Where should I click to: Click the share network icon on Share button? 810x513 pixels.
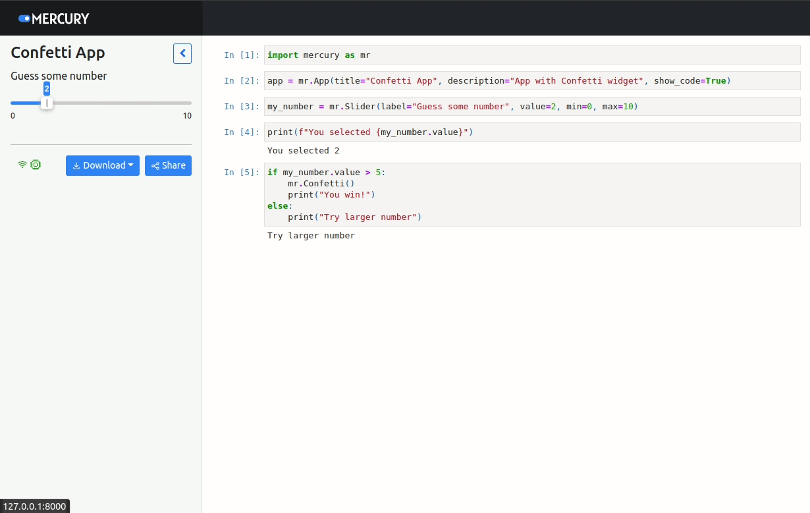[154, 165]
